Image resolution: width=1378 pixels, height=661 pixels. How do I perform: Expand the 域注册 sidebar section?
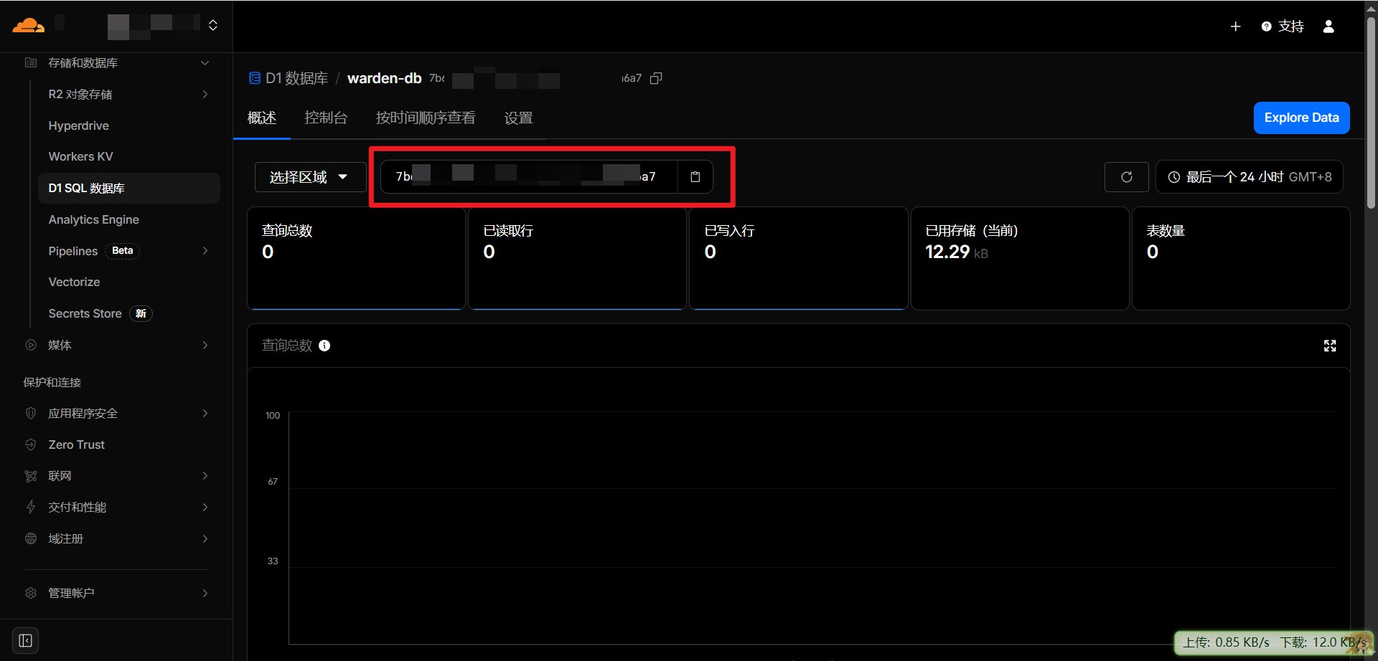pos(205,539)
